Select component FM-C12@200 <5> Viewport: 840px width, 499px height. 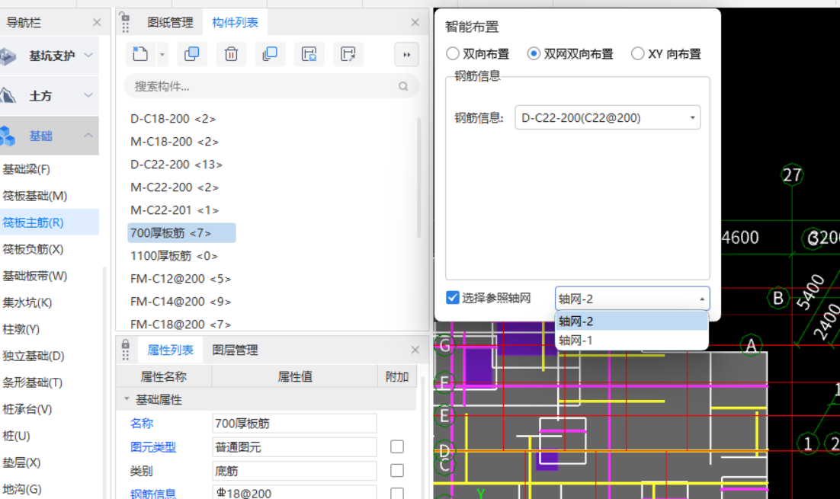click(181, 278)
